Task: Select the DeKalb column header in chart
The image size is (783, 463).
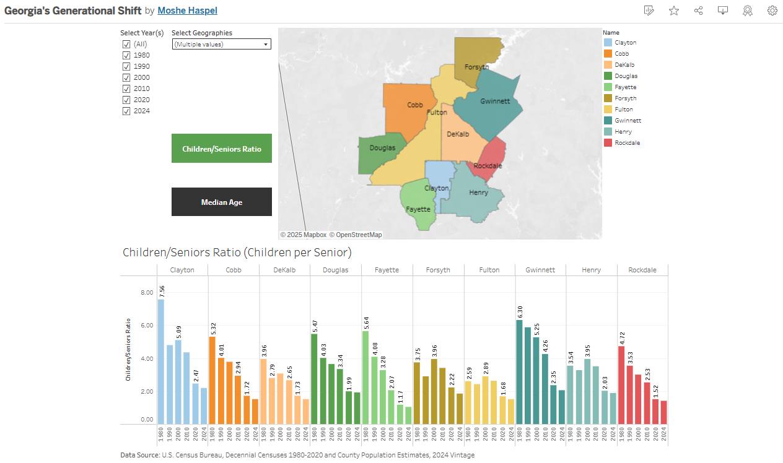Action: [284, 270]
